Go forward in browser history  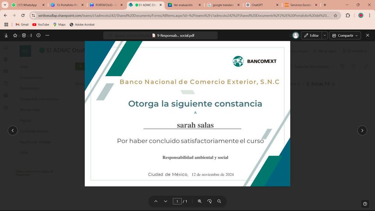pos(14,15)
